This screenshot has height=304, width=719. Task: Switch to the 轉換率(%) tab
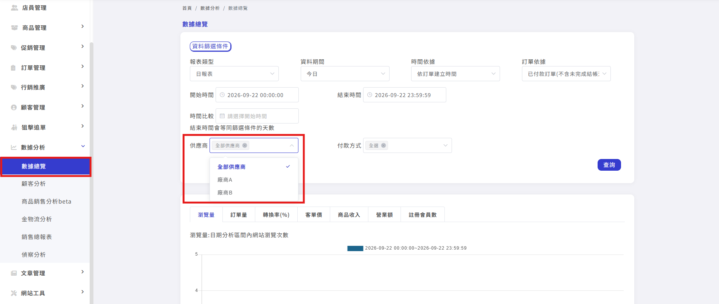point(276,214)
